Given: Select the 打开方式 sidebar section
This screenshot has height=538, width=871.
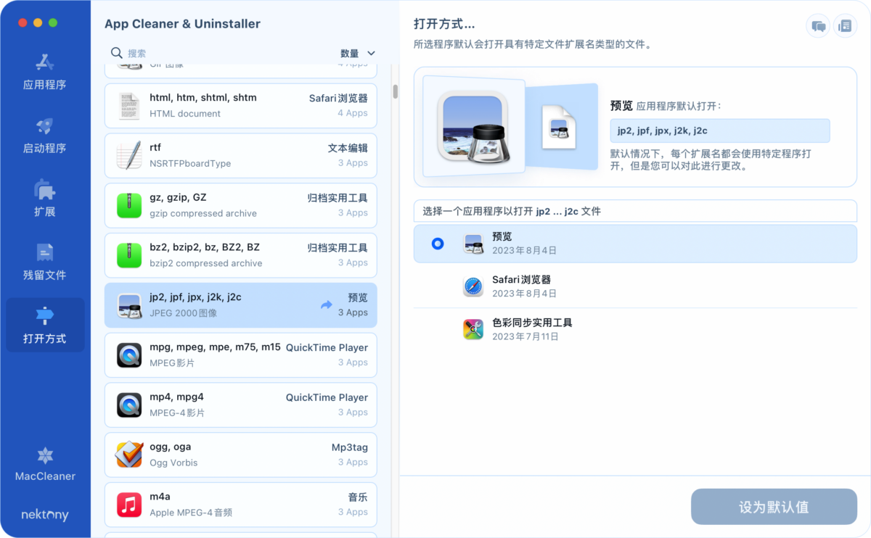Looking at the screenshot, I should pyautogui.click(x=45, y=325).
